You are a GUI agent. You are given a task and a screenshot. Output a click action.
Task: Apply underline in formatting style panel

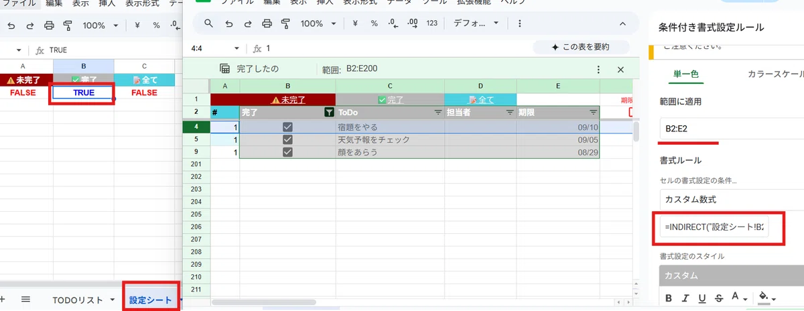(702, 298)
